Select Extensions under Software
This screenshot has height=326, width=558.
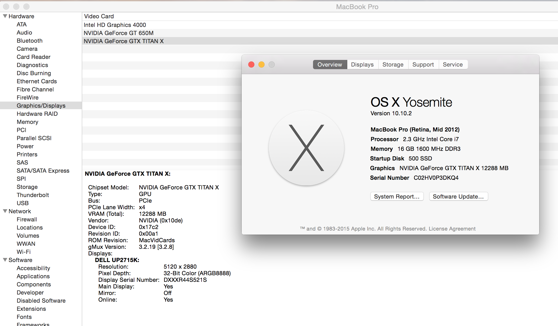point(31,309)
